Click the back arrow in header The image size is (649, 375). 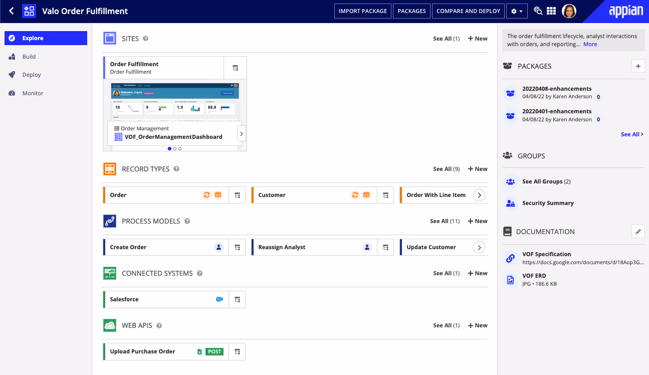pos(11,11)
